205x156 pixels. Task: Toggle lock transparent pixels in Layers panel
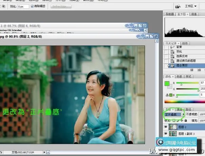pyautogui.click(x=174, y=120)
